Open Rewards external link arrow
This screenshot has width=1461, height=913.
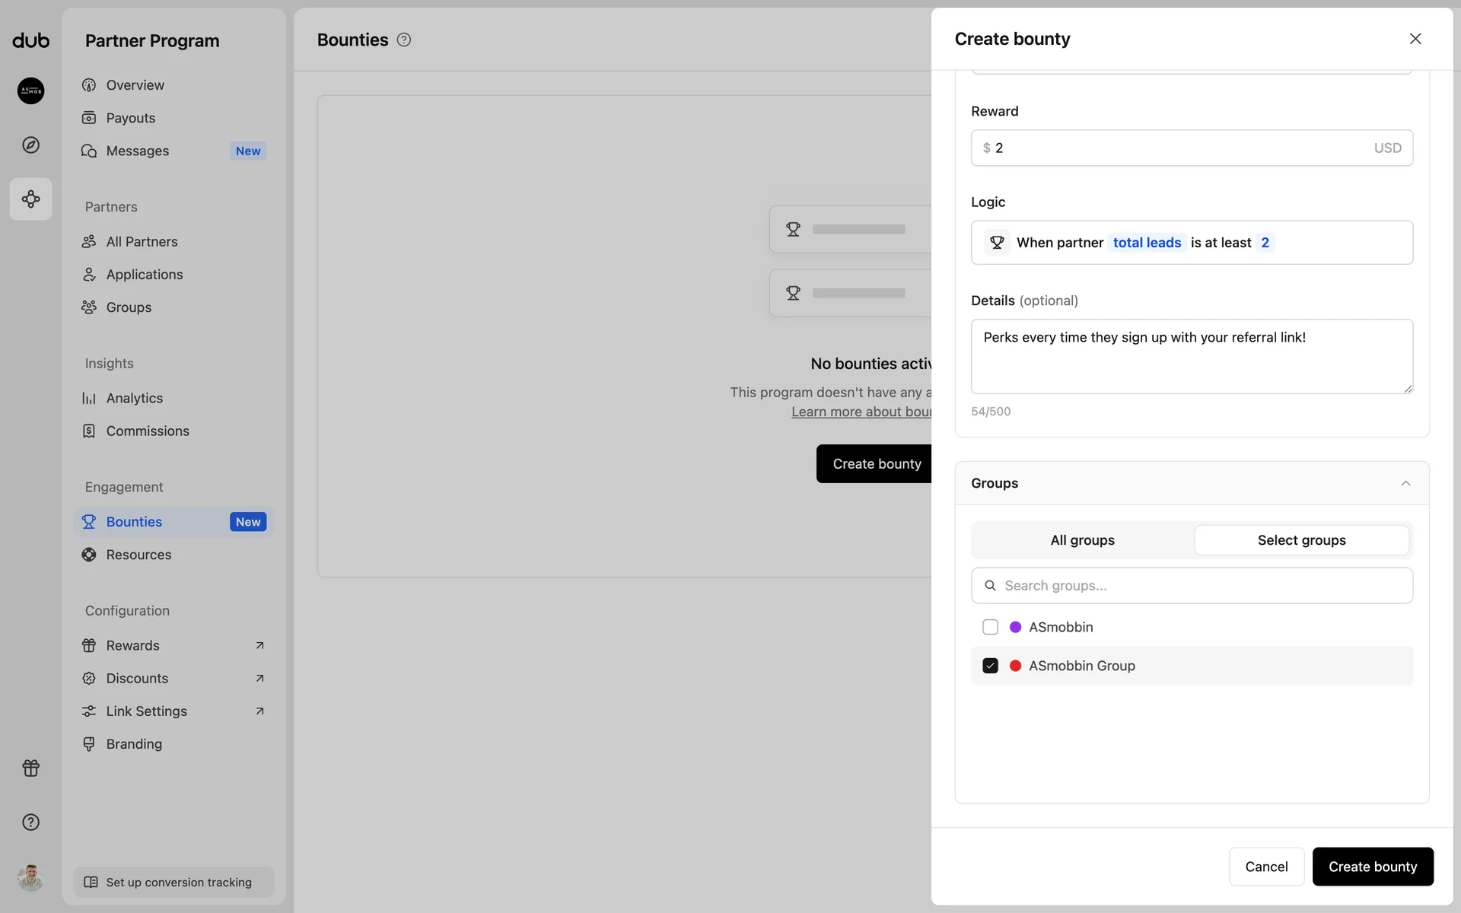(x=259, y=645)
